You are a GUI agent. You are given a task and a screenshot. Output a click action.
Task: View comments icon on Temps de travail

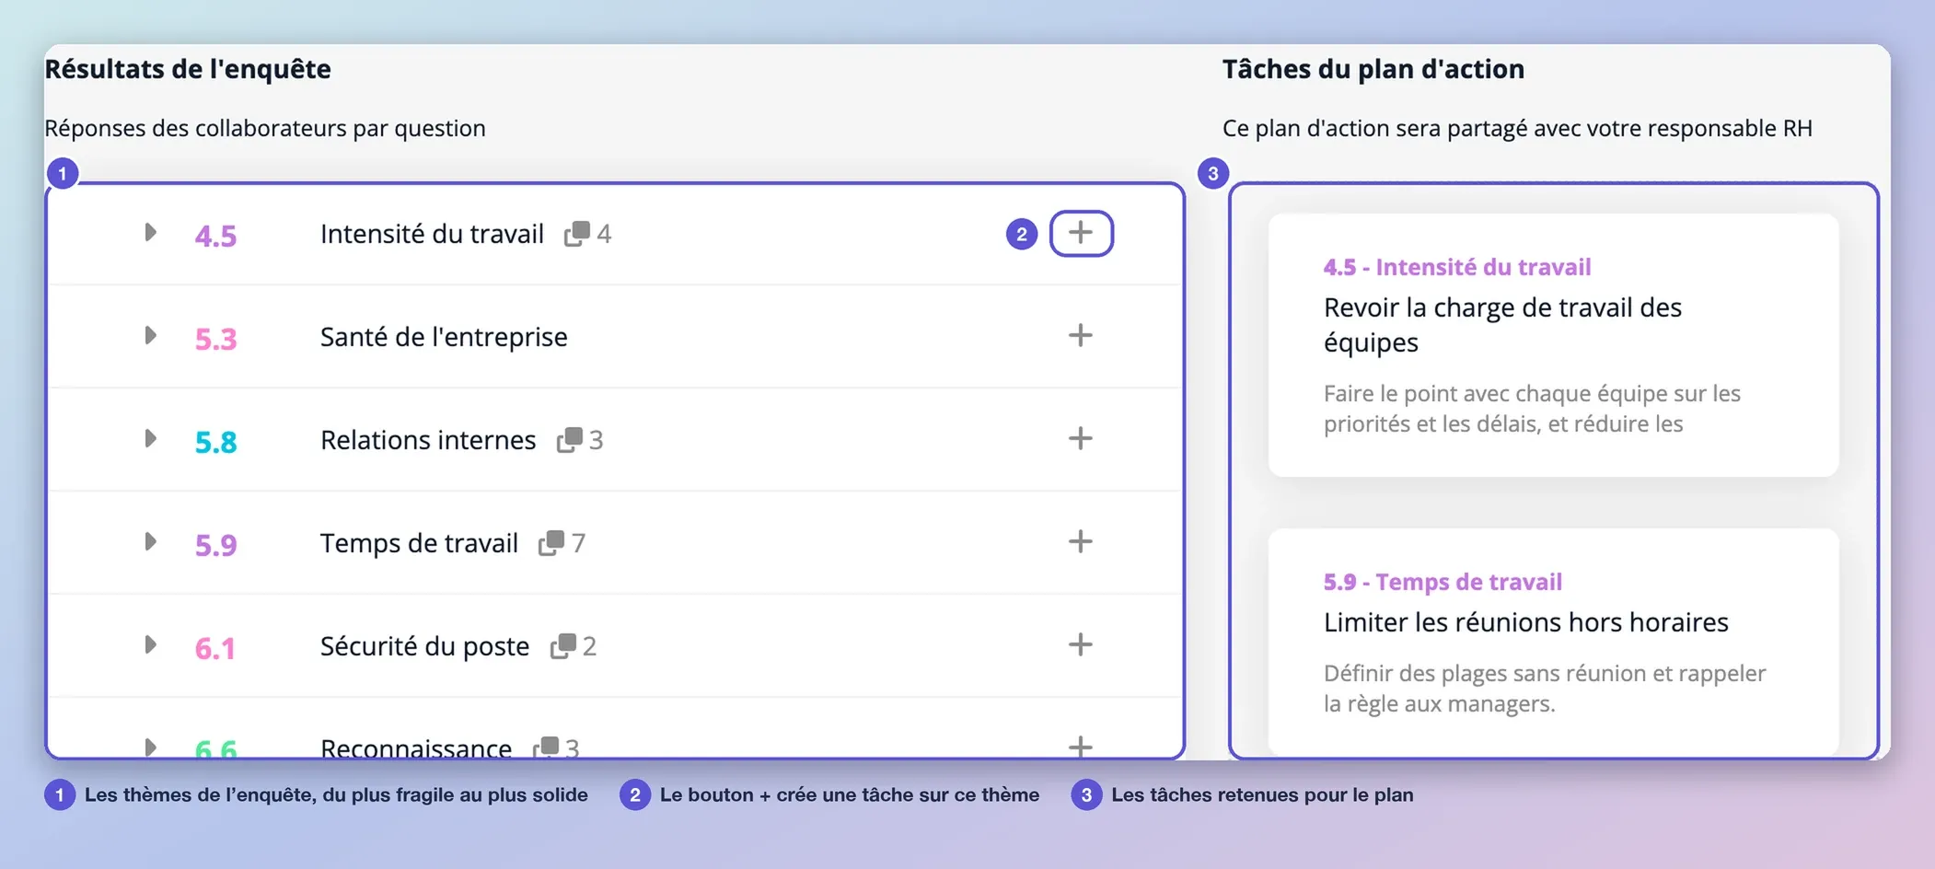(x=550, y=543)
